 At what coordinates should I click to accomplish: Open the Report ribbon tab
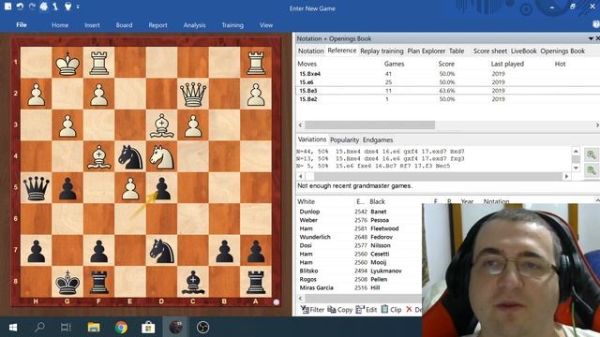[158, 25]
